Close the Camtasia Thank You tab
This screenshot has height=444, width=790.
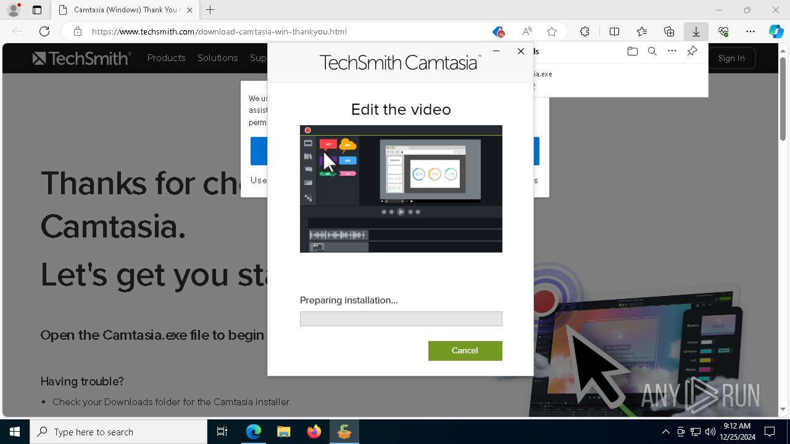coord(189,10)
